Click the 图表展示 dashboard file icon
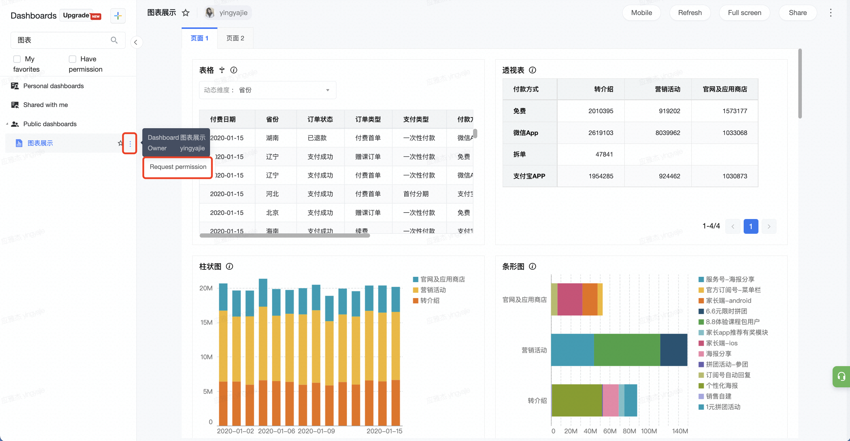 pos(19,143)
